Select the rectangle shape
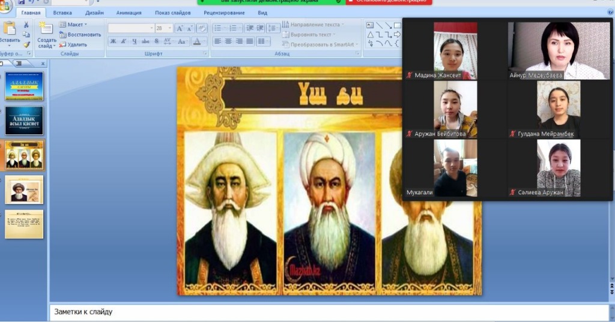 click(398, 25)
